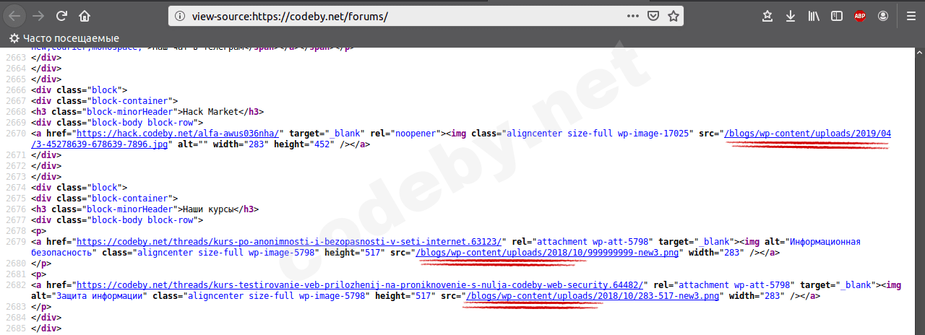The height and width of the screenshot is (335, 925).
Task: Toggle the sidebar view
Action: 837,15
